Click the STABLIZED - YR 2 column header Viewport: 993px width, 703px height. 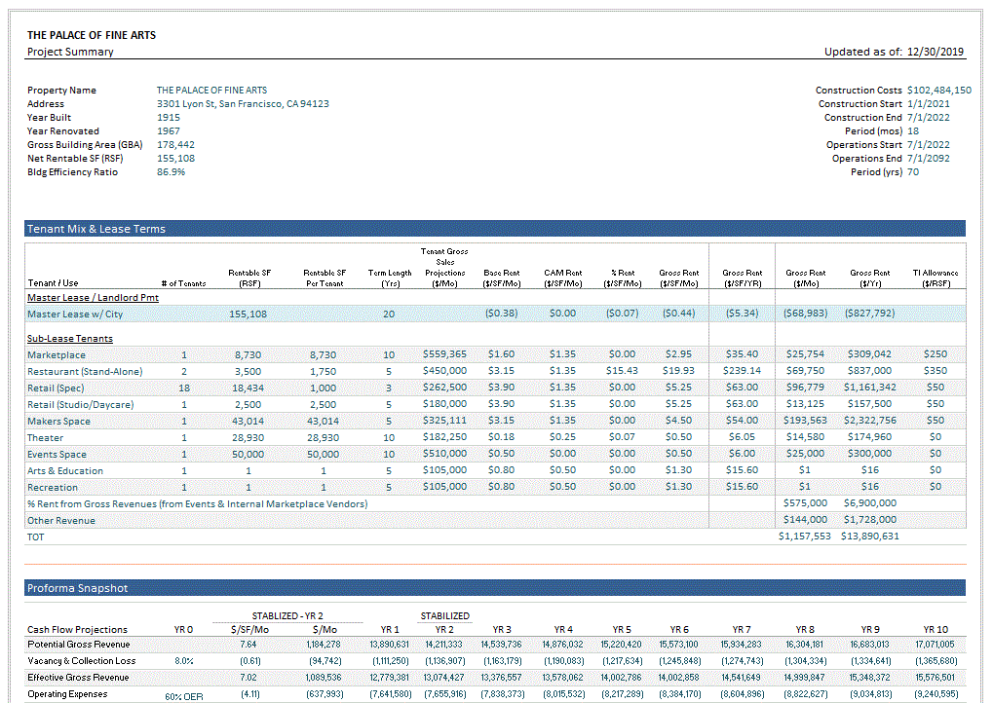click(x=287, y=615)
